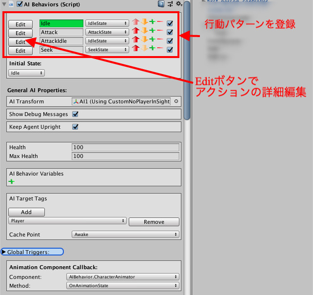Open Method OnAnimationState dropdown
The height and width of the screenshot is (295, 313).
point(123,286)
